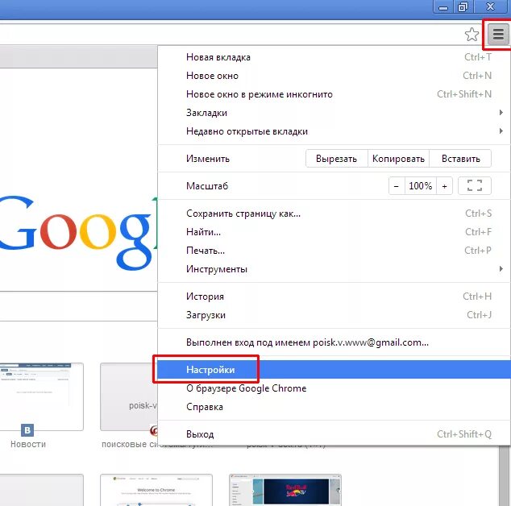This screenshot has width=511, height=506.
Task: Open the Red Bull thumbnail tile
Action: point(285,490)
